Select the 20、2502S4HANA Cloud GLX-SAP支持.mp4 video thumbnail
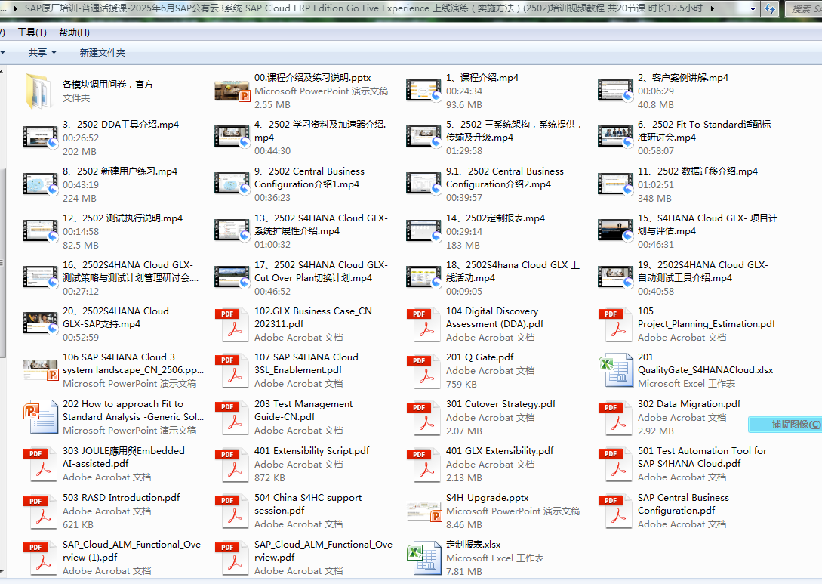The image size is (822, 584). (x=40, y=324)
